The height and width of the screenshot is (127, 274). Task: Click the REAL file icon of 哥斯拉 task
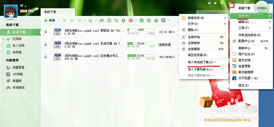(x=57, y=32)
